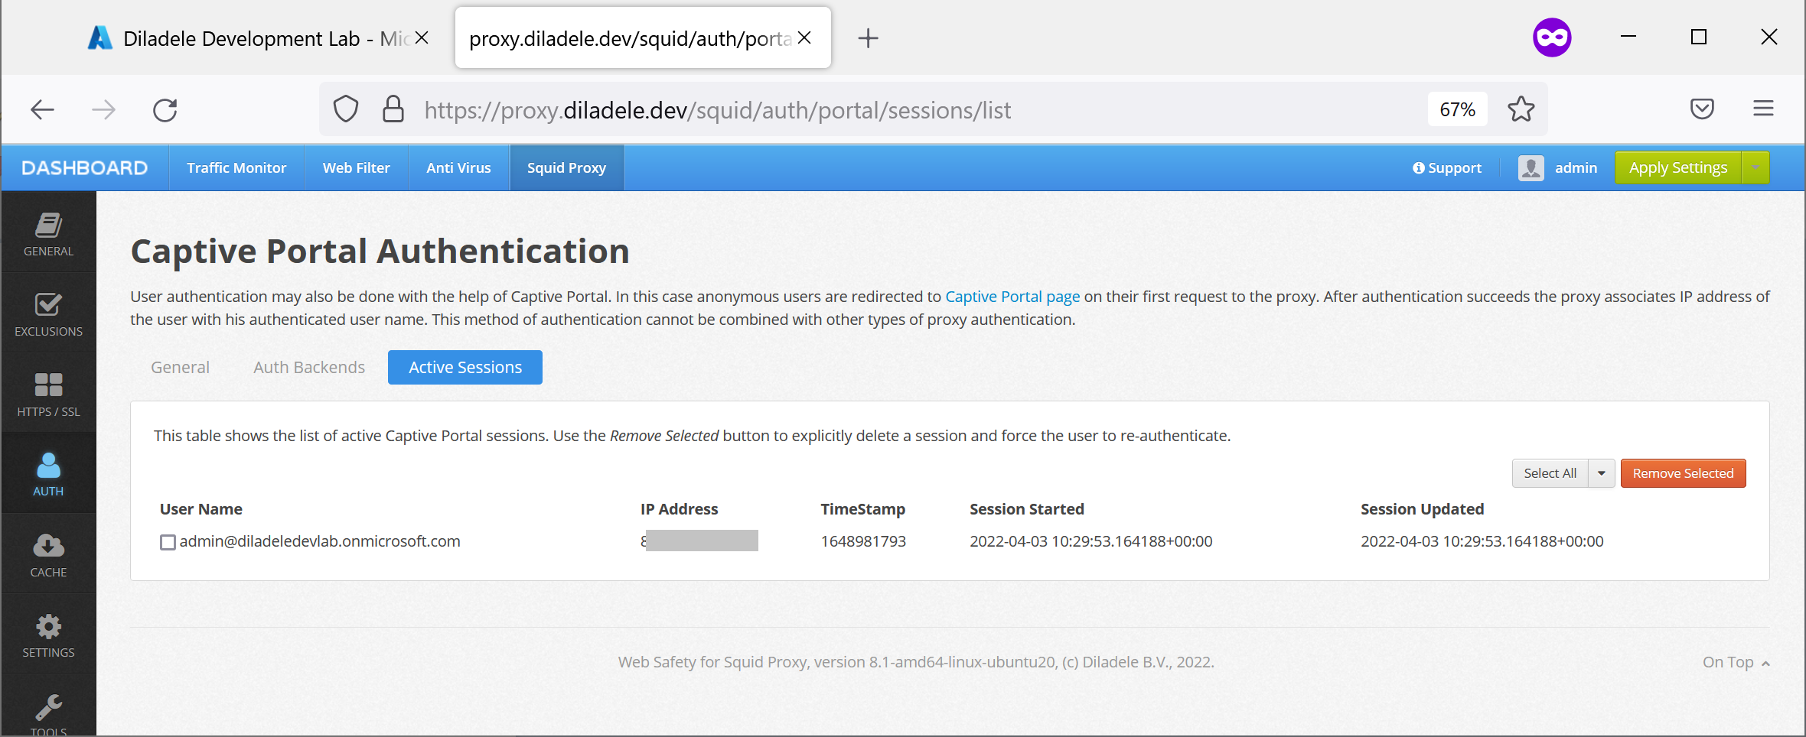Open the Support link
Viewport: 1806px width, 737px height.
[x=1447, y=167]
